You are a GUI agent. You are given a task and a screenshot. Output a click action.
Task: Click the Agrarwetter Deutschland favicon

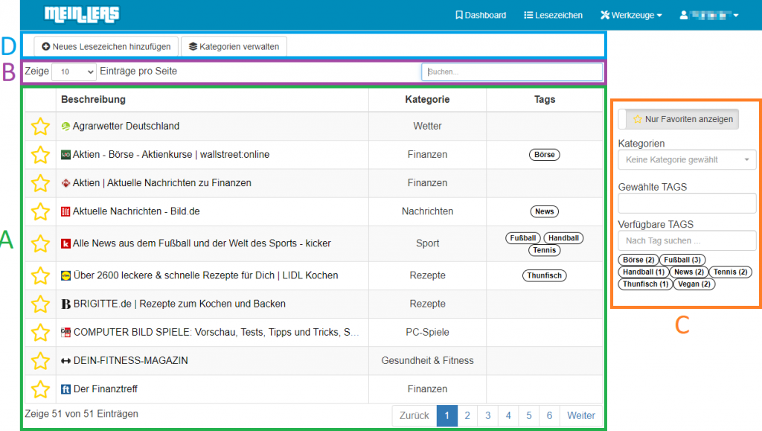pyautogui.click(x=65, y=127)
